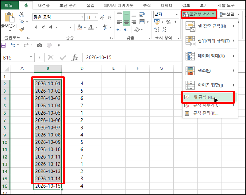The image size is (246, 195).
Task: Switch to the 데이터 tab
Action: point(166,5)
